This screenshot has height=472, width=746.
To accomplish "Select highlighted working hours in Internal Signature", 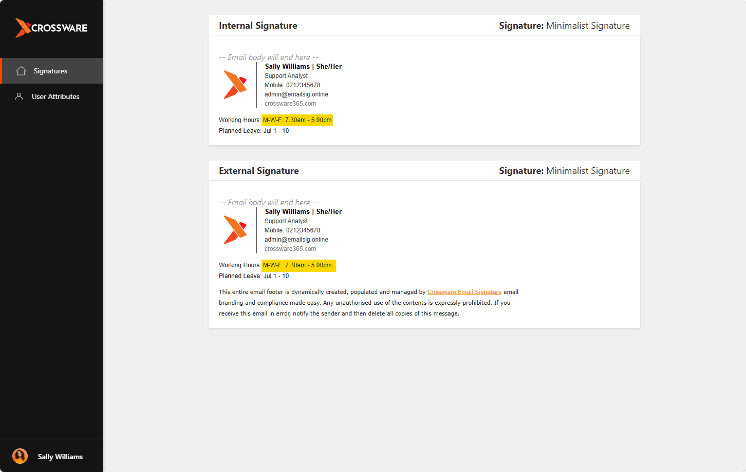I will click(x=297, y=120).
